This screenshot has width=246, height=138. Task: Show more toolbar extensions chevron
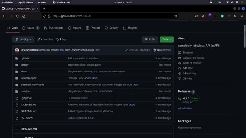click(235, 16)
